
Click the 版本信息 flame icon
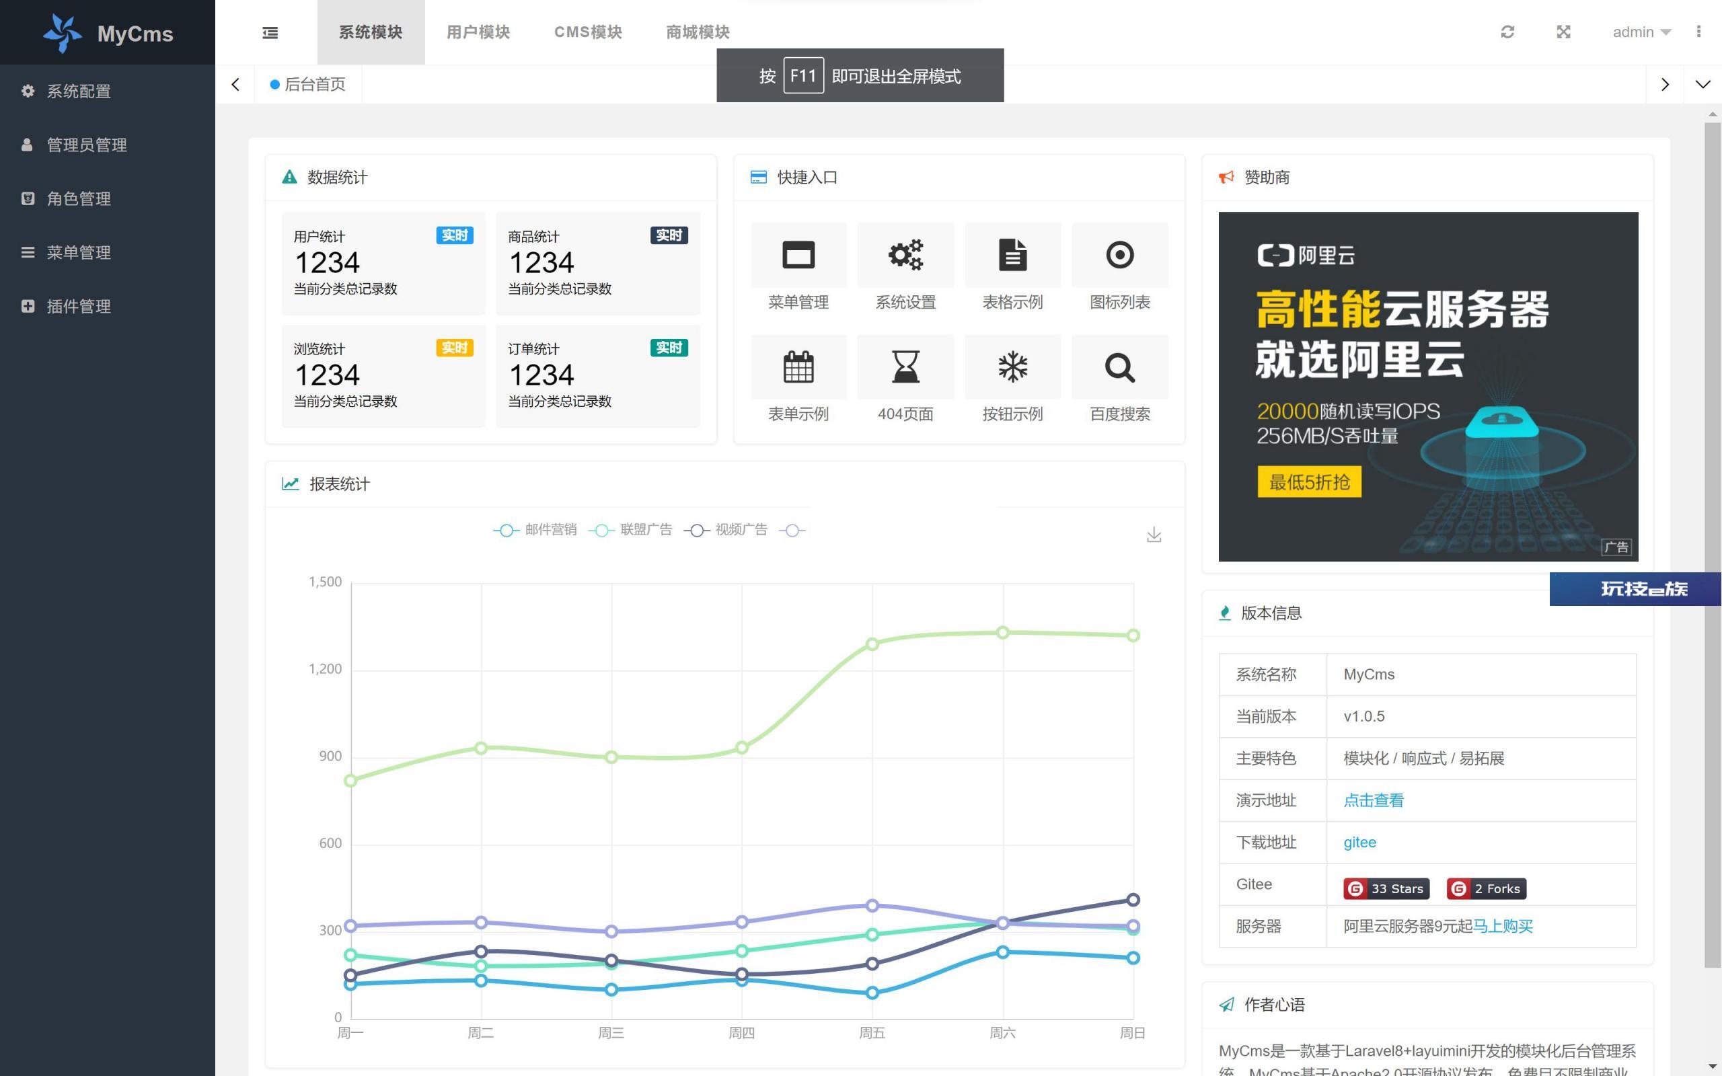point(1225,613)
